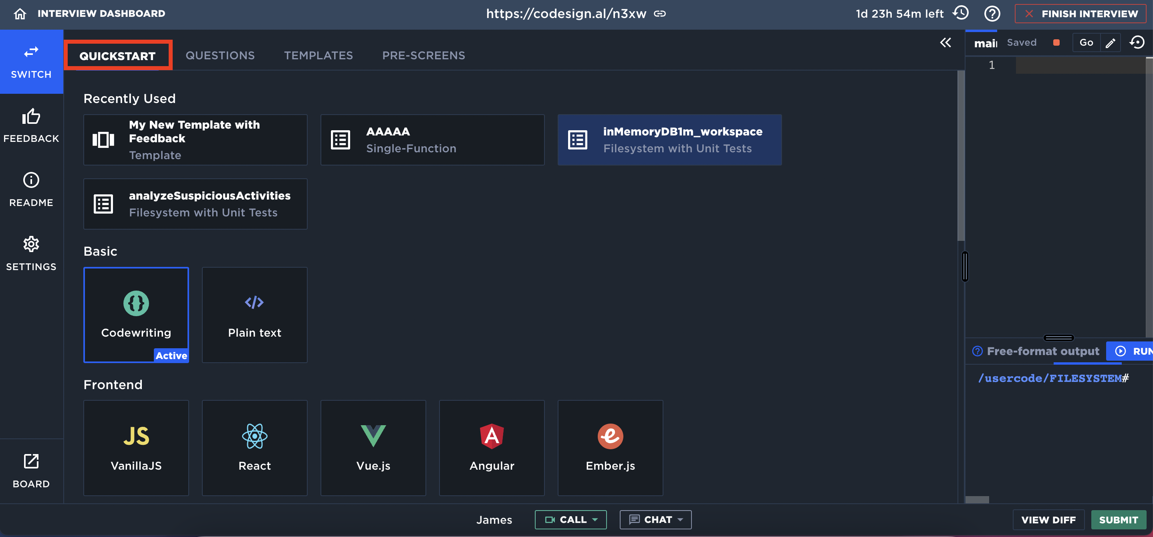Open the Feedback thumbs-up panel
1153x537 pixels.
click(x=31, y=126)
